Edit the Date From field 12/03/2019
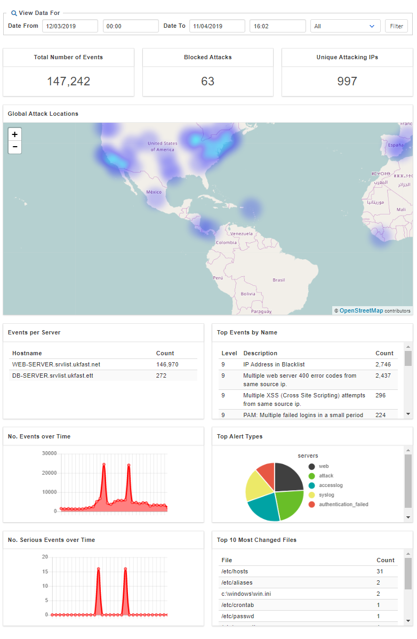Screen dimensions: 417x639 70,26
